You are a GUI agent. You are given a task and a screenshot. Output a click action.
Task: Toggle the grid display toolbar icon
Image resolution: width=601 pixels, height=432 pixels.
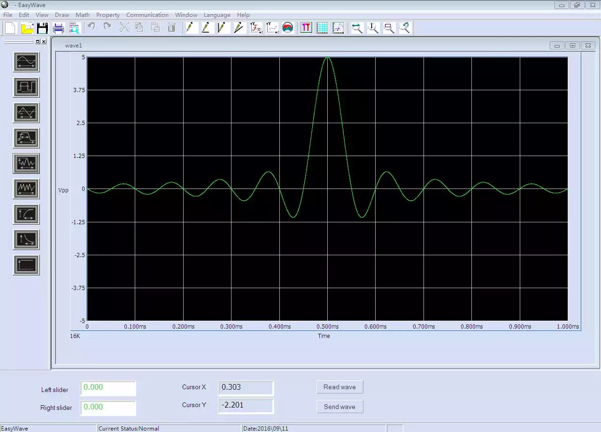pos(322,28)
